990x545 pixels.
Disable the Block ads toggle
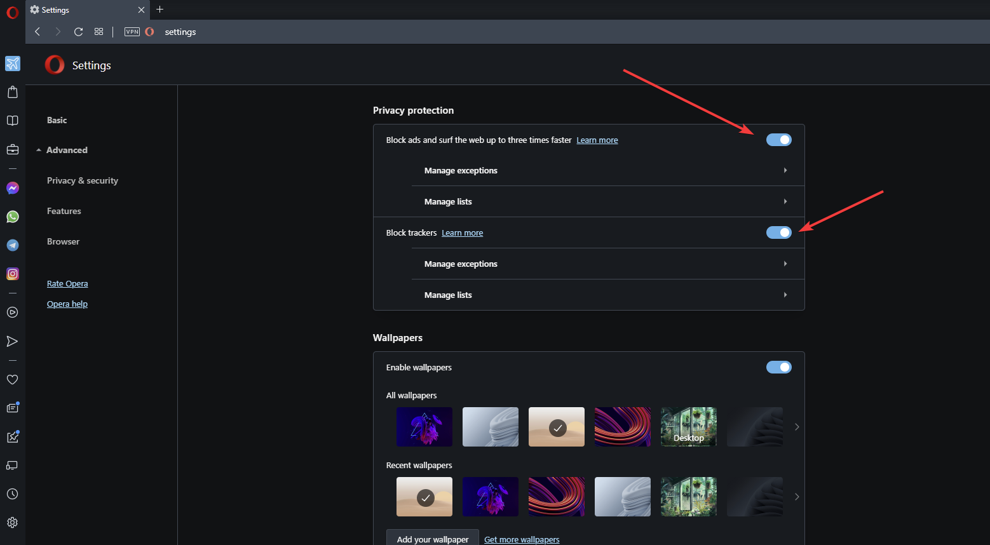click(x=779, y=140)
